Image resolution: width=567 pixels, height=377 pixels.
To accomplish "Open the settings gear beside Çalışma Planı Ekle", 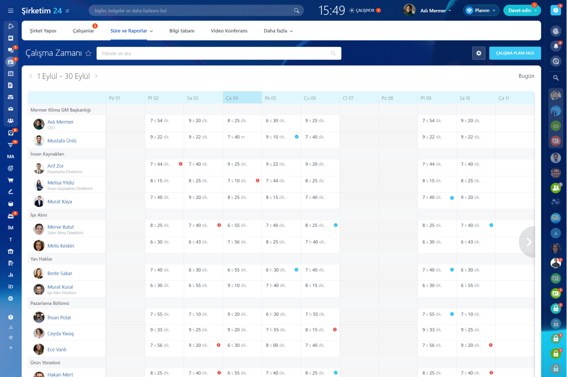I will [x=479, y=53].
